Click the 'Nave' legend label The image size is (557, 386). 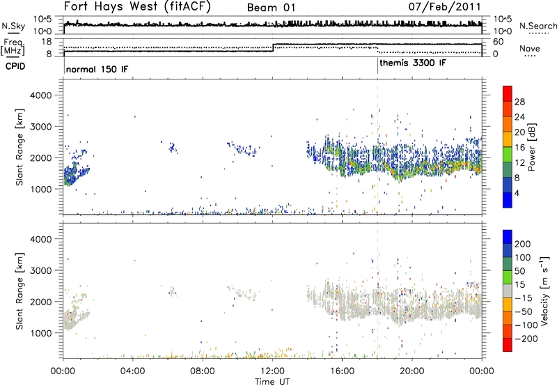530,48
